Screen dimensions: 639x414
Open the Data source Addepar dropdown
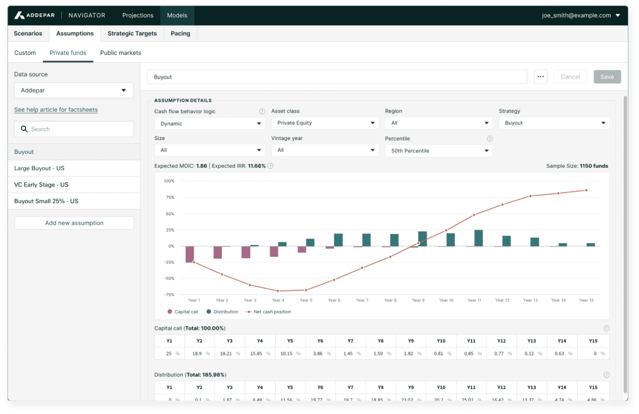74,90
